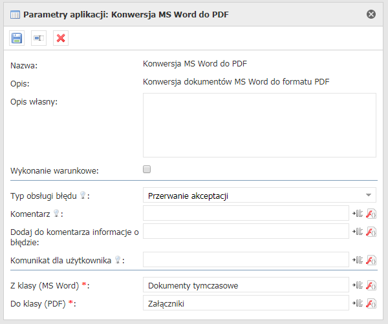Click function icon in Dodaj do komentarza row

[x=371, y=232]
